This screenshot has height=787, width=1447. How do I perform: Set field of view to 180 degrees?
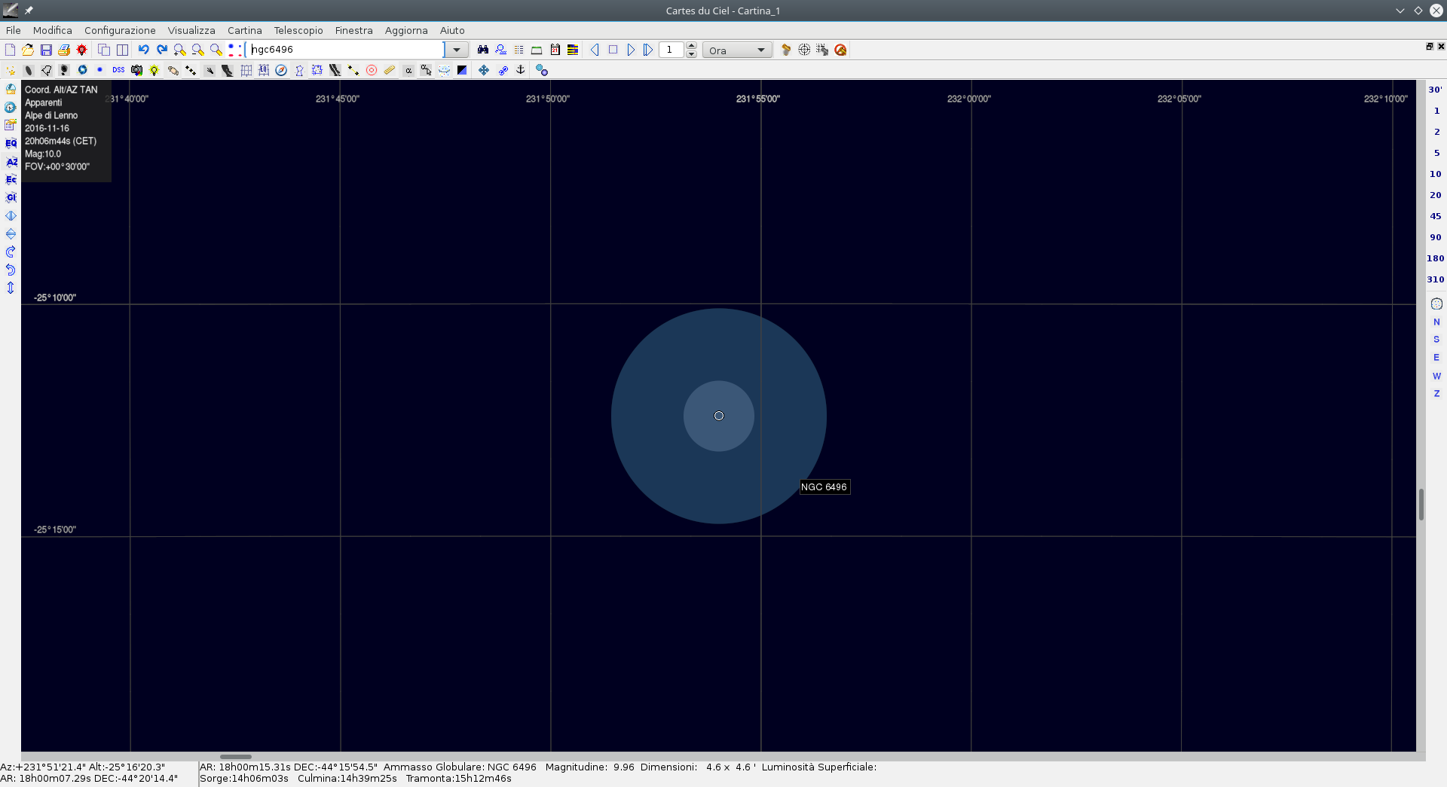[x=1436, y=258]
